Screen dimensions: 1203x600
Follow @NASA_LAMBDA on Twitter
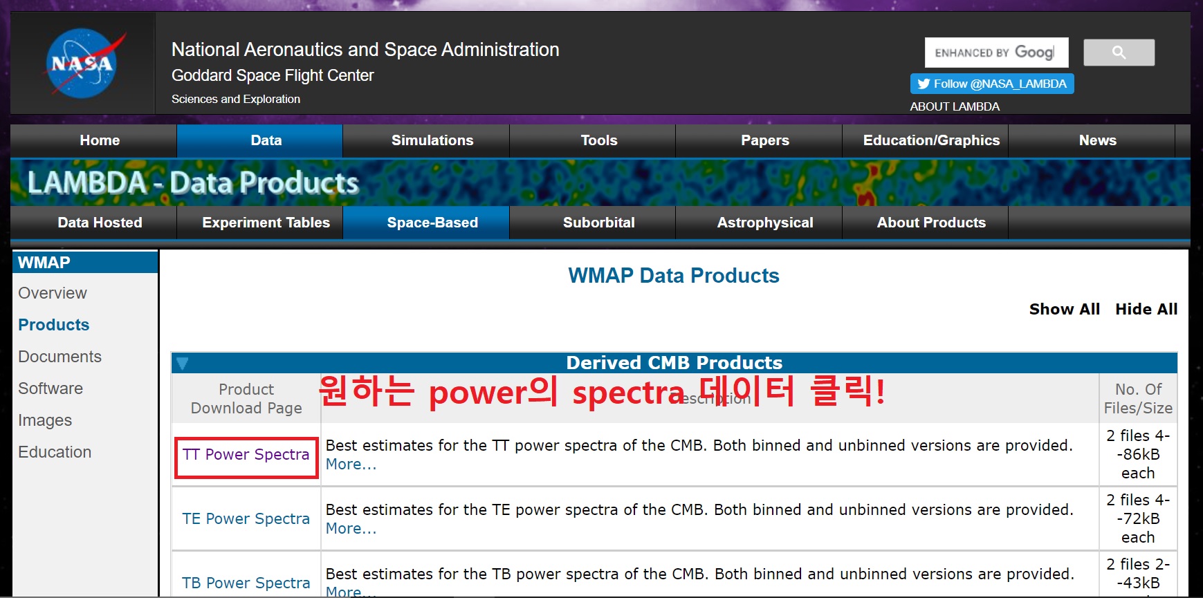[x=992, y=84]
